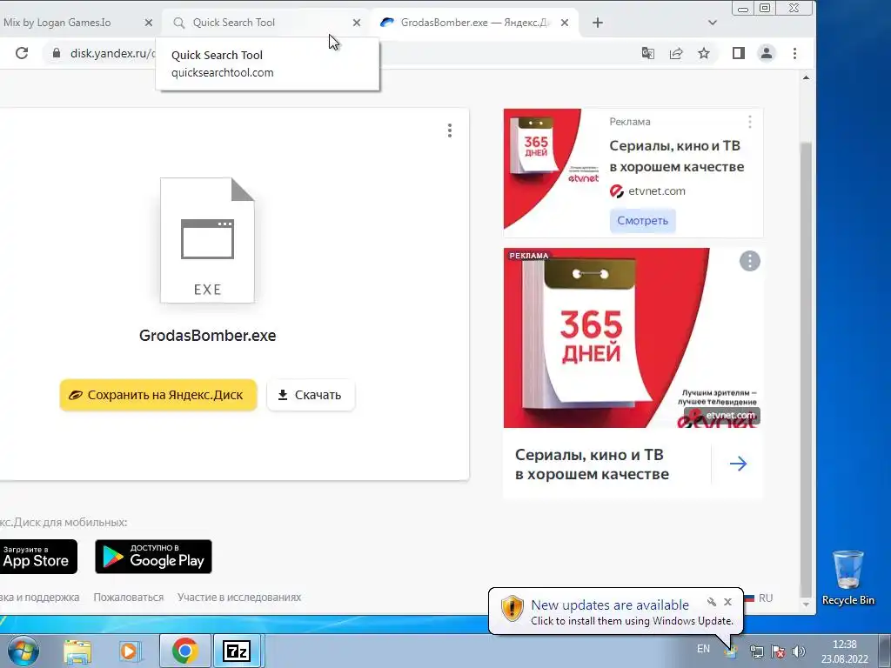Select the Recycle Bin desktop icon
Image resolution: width=891 pixels, height=668 pixels.
coord(847,578)
